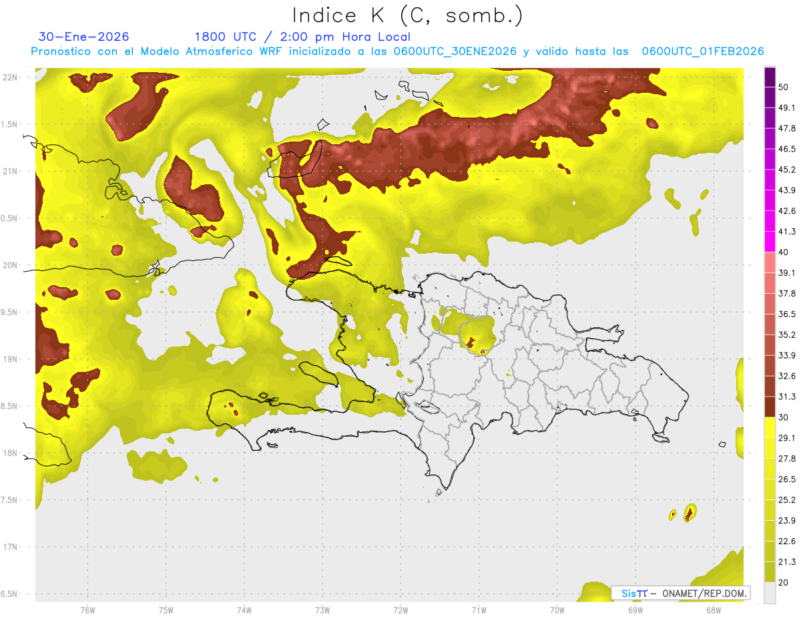Select the legend value 23.9

point(786,521)
